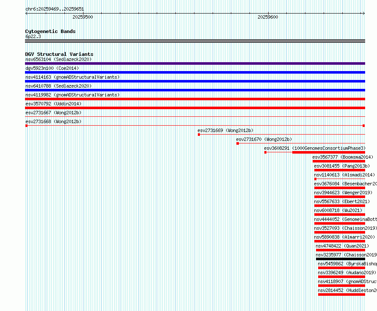Click the red esv3608291 start marker square

(266, 152)
